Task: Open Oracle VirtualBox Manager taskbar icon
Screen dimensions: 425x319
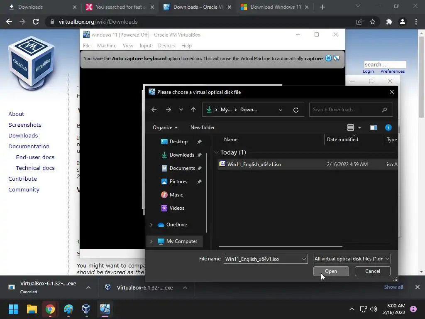Action: pyautogui.click(x=86, y=309)
